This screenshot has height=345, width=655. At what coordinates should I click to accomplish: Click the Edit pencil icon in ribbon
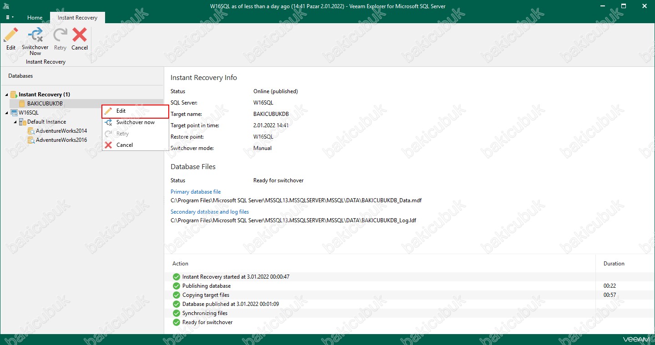[11, 35]
